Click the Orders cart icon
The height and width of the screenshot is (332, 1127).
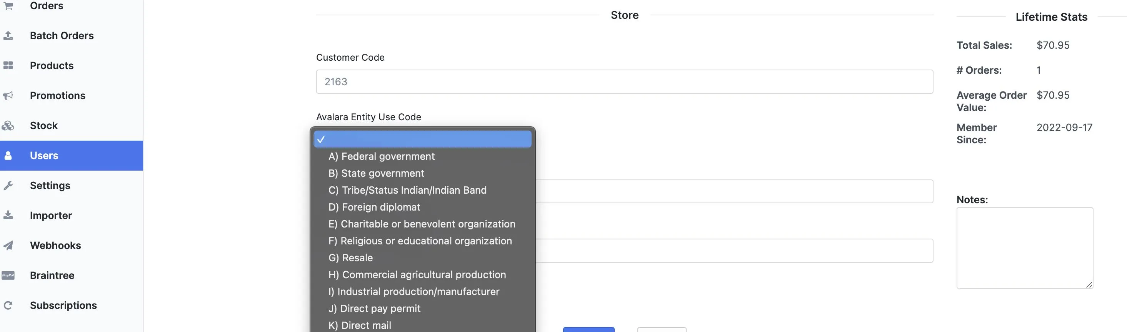click(8, 6)
